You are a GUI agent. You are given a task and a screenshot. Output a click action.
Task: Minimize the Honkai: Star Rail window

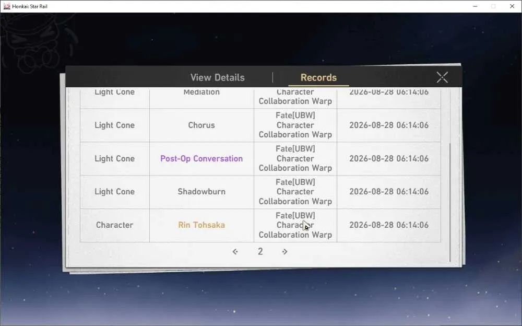[x=476, y=6]
